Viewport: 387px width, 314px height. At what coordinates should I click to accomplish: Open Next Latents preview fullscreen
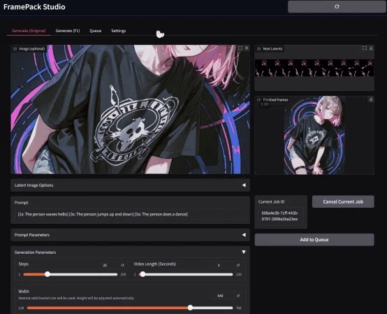[x=364, y=48]
